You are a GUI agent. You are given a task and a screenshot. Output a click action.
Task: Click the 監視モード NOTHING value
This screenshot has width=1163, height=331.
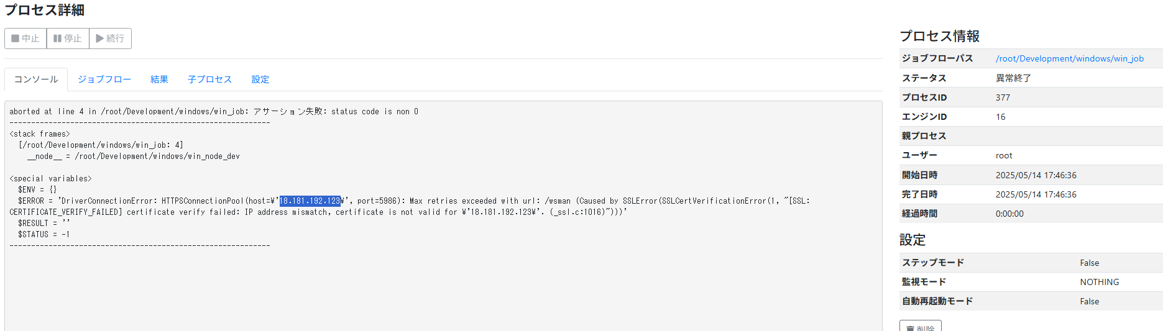(x=1099, y=283)
